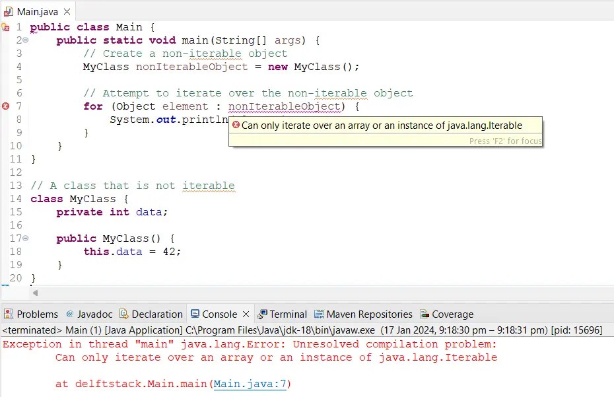Click the Java file icon on Main.java tab
Image resolution: width=614 pixels, height=397 pixels.
tap(7, 11)
